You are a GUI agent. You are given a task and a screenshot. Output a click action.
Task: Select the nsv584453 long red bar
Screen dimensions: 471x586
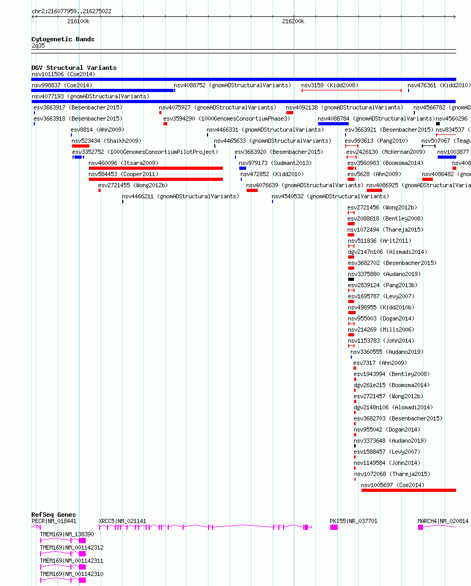(156, 179)
